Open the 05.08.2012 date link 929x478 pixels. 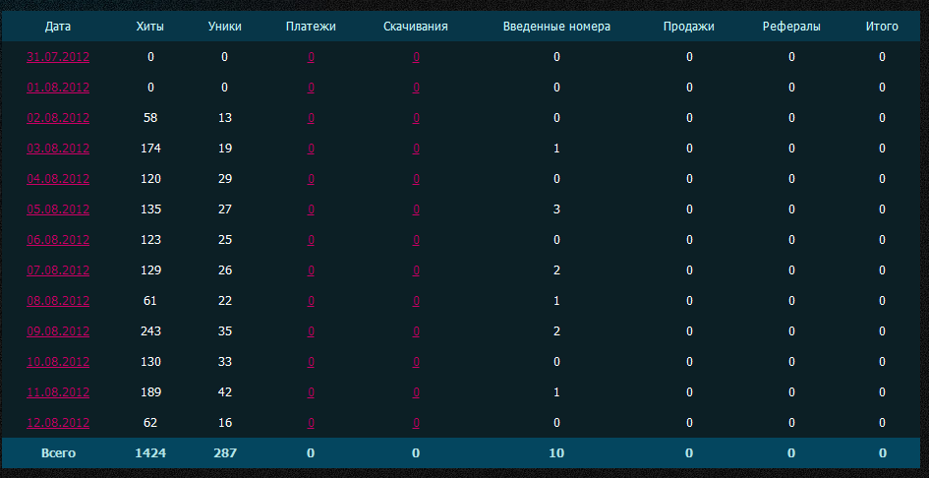pyautogui.click(x=58, y=209)
